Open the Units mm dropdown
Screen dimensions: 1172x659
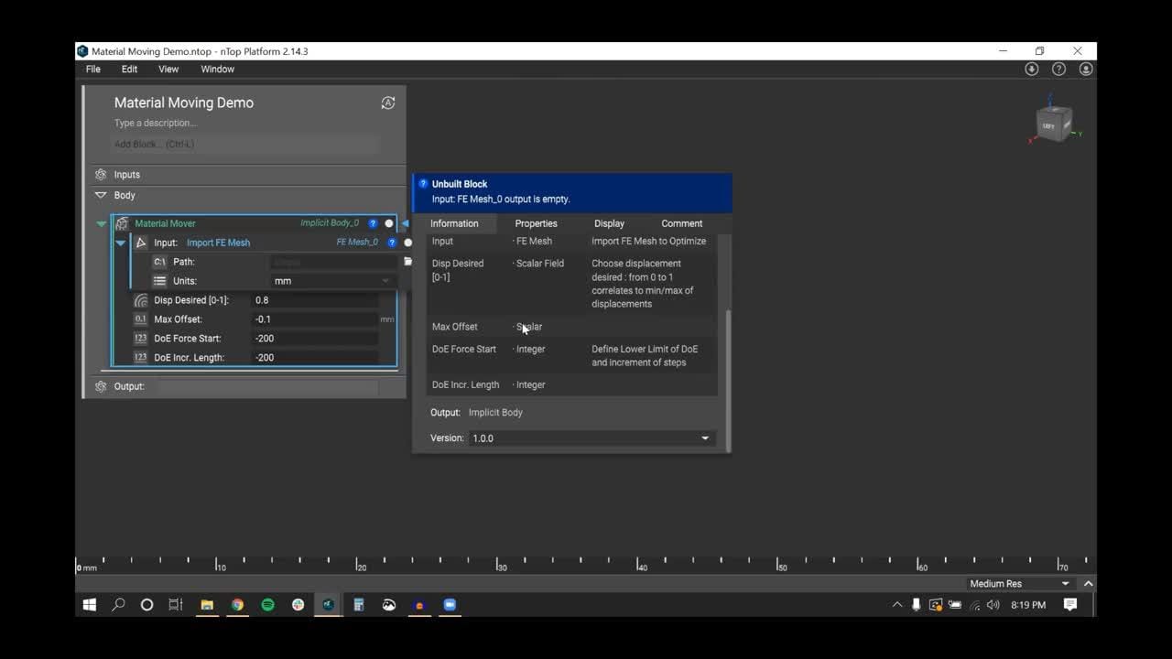(x=332, y=281)
